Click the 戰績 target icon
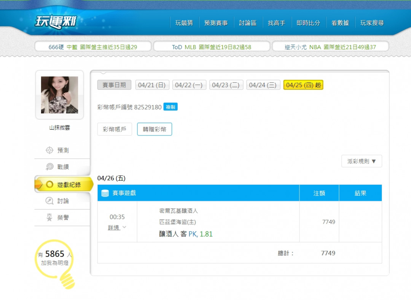The width and height of the screenshot is (411, 300). [x=49, y=167]
